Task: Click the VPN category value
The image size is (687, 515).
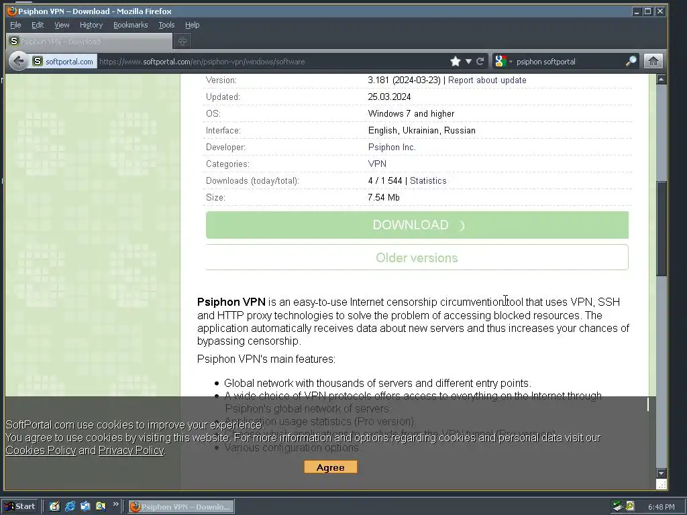Action: [377, 164]
